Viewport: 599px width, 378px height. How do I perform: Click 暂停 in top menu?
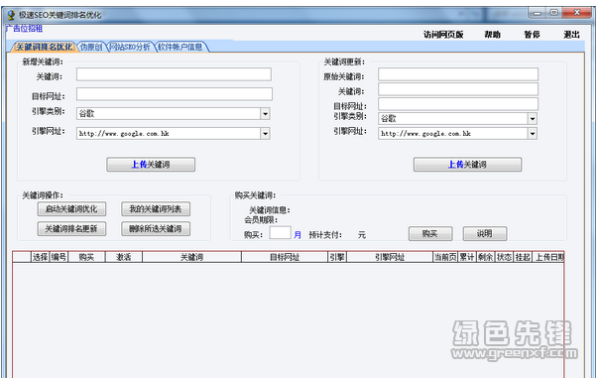[x=532, y=35]
